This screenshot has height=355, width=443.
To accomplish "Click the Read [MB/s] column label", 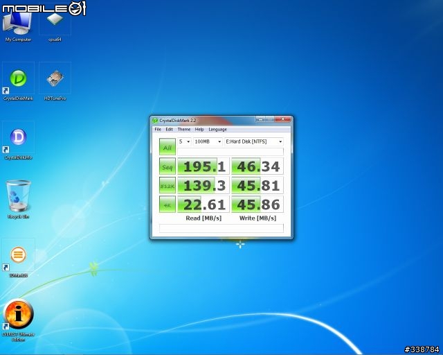I will point(204,218).
